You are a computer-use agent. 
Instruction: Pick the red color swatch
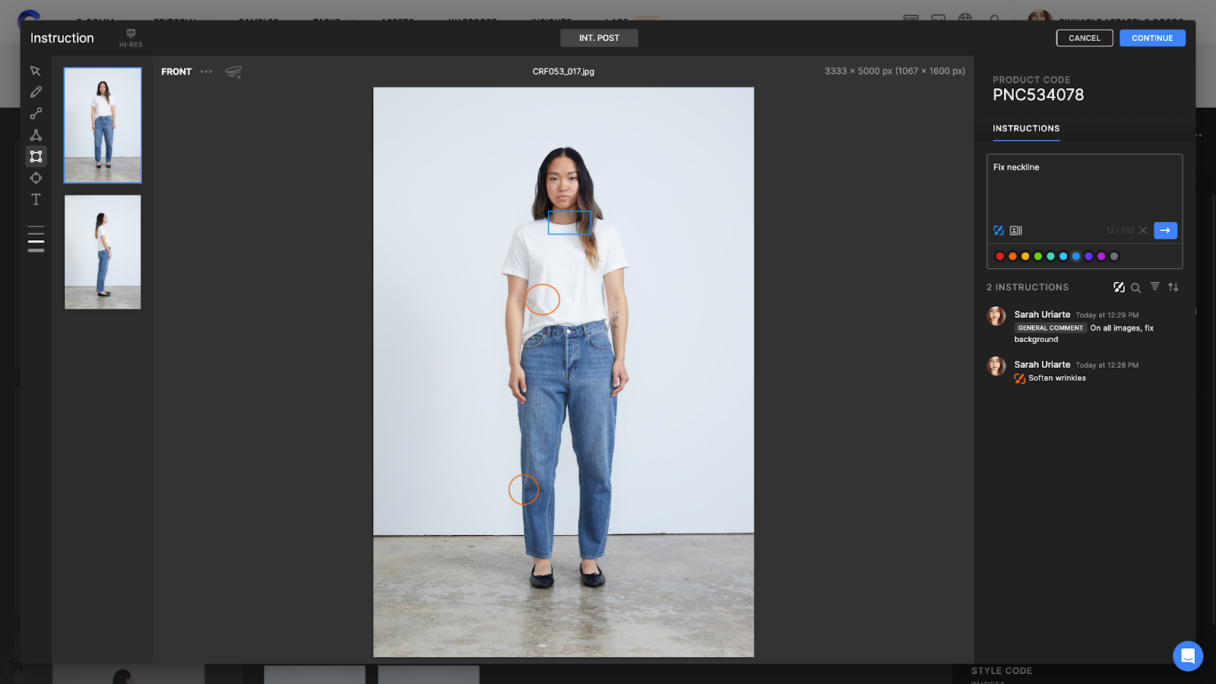1000,256
